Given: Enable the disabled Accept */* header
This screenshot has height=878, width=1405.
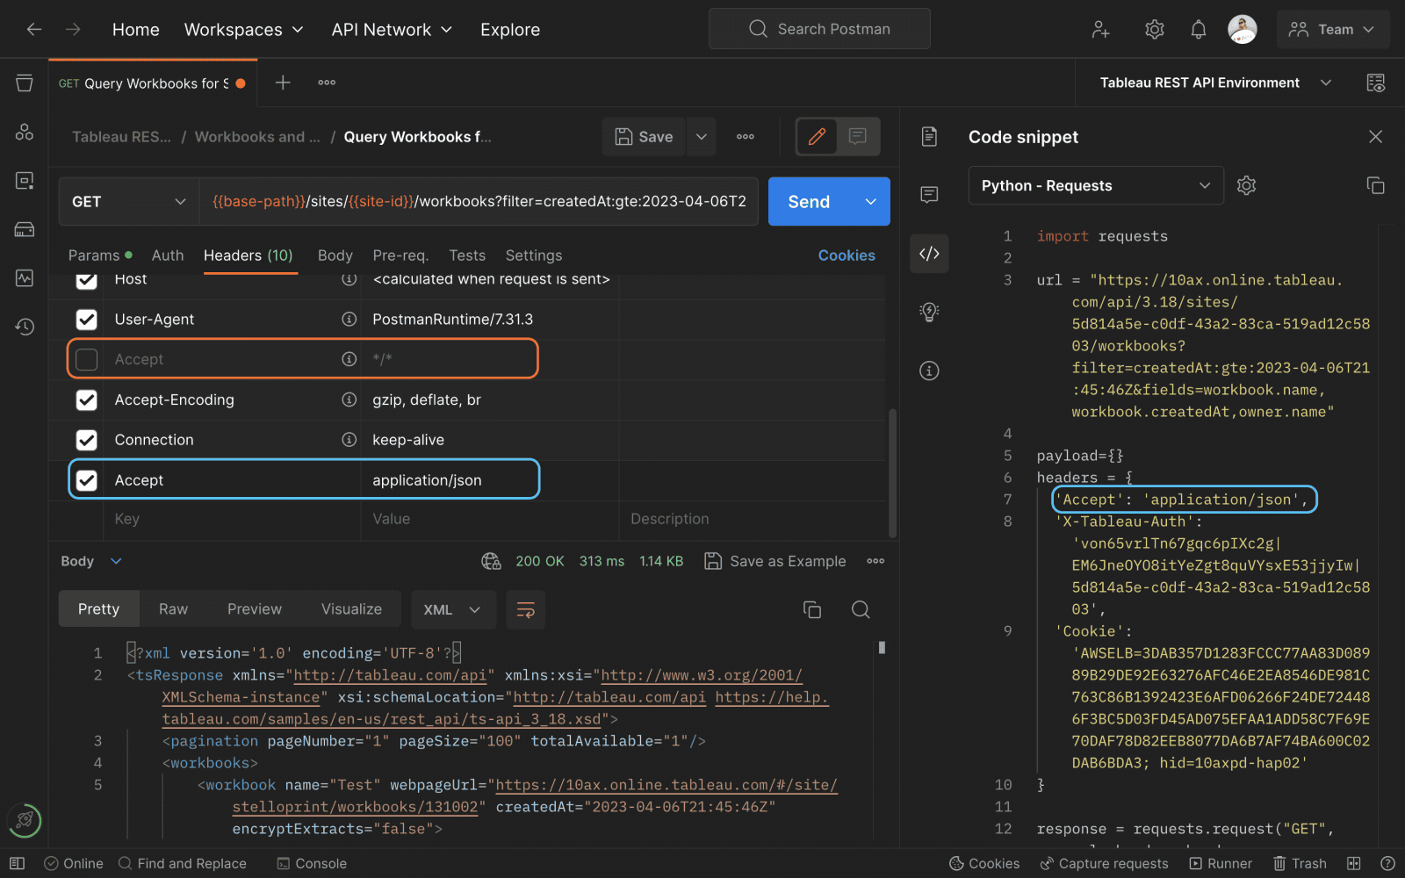Looking at the screenshot, I should 86,359.
